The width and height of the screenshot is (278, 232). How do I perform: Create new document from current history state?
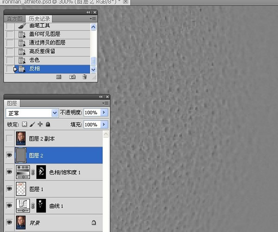pyautogui.click(x=59, y=77)
